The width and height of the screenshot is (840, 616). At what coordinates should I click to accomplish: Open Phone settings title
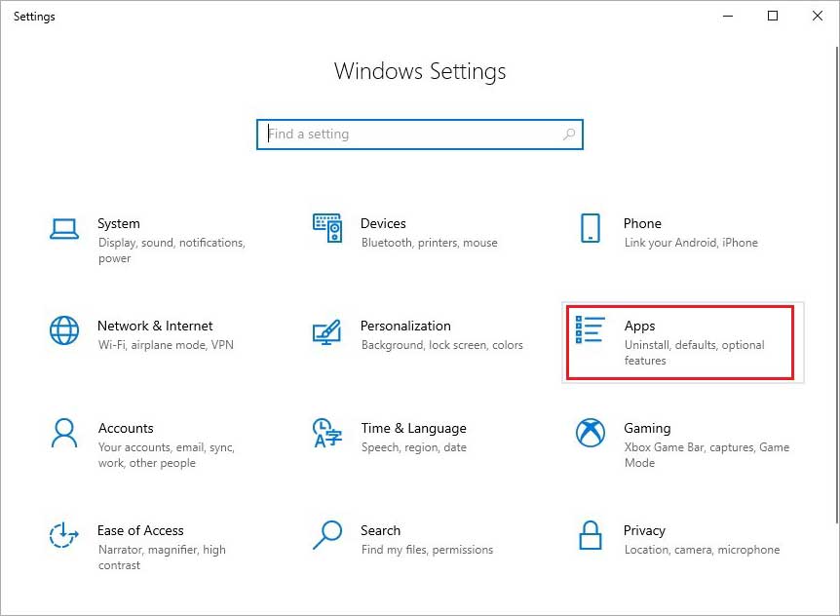pos(642,223)
